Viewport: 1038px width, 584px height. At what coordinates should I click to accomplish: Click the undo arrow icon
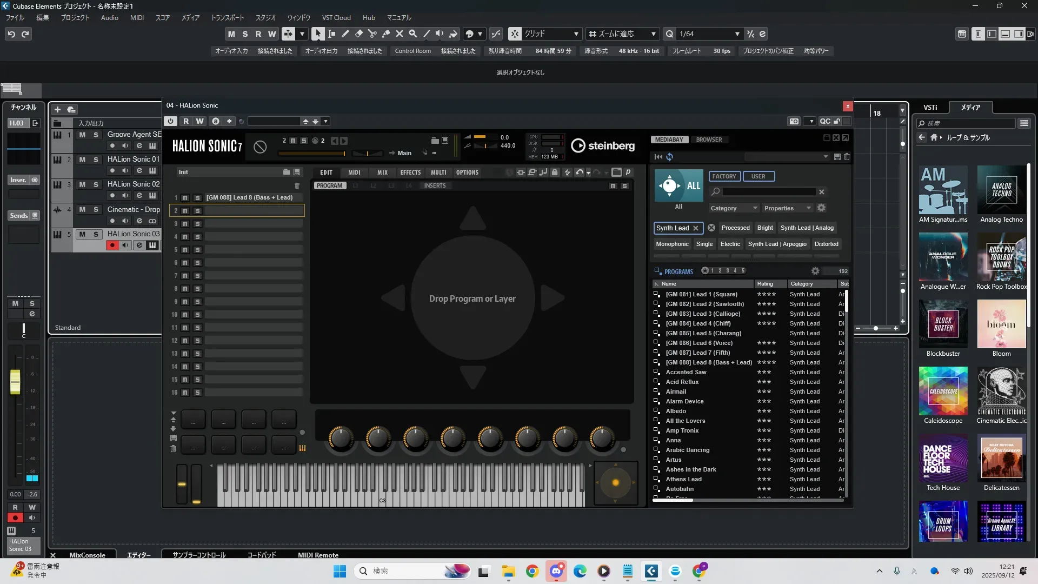pyautogui.click(x=11, y=34)
